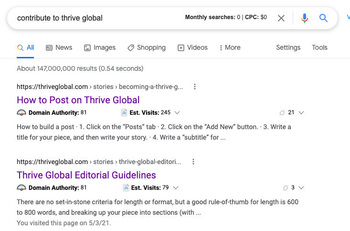Click the Domain Authority gauge icon in the Editorial Guidelines result
350x231 pixels.
[x=21, y=187]
